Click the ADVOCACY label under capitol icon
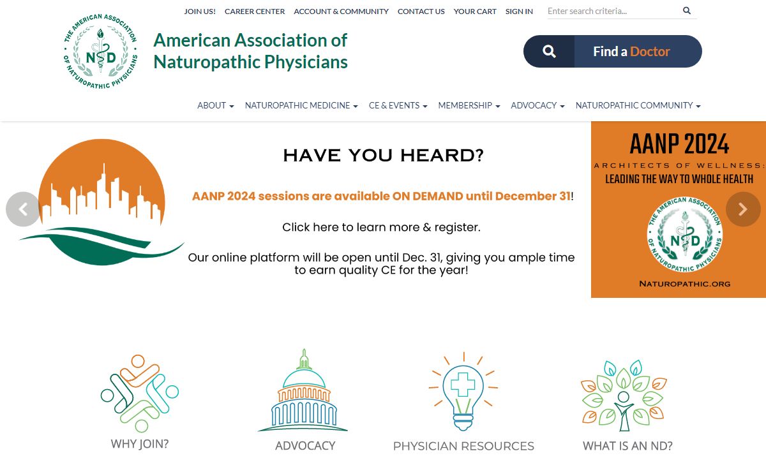Image resolution: width=766 pixels, height=472 pixels. (305, 446)
